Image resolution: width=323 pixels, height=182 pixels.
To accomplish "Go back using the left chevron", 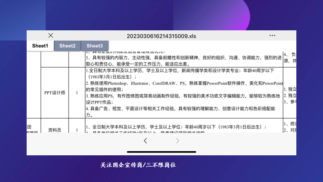I will [x=145, y=141].
